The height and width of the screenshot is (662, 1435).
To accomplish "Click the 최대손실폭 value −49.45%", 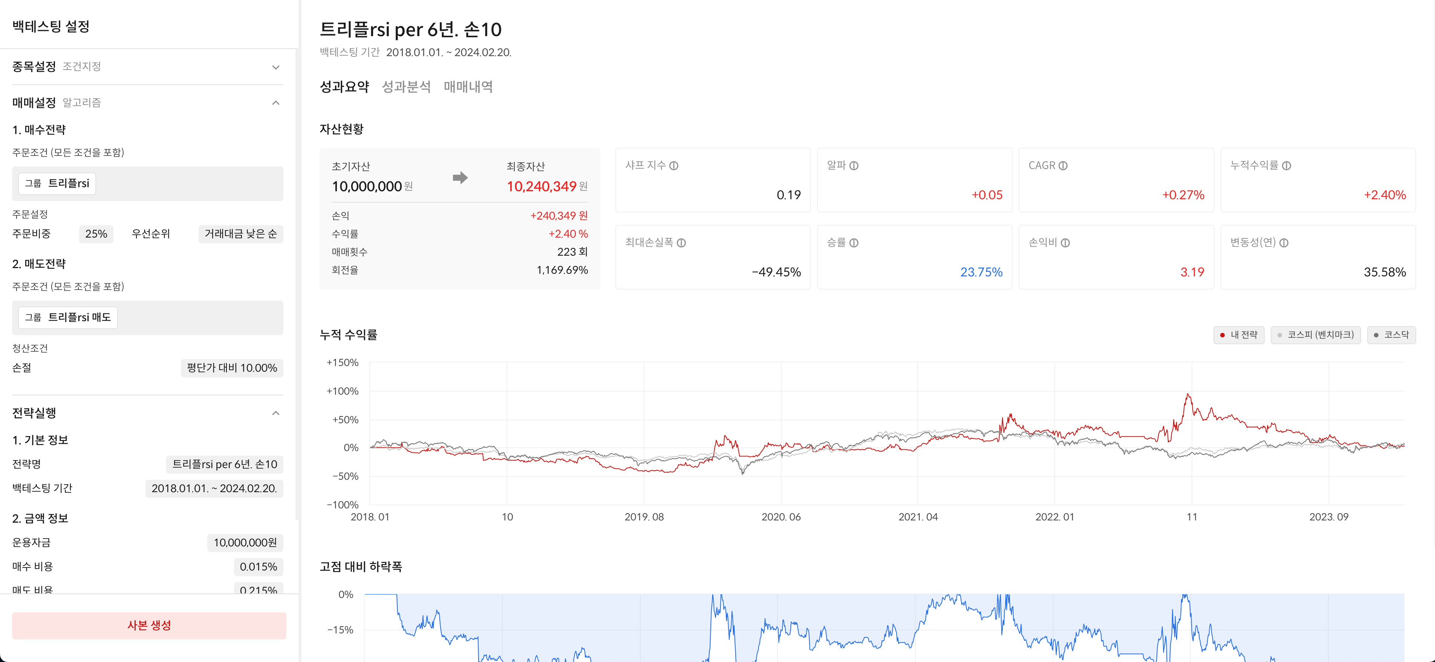I will tap(776, 272).
